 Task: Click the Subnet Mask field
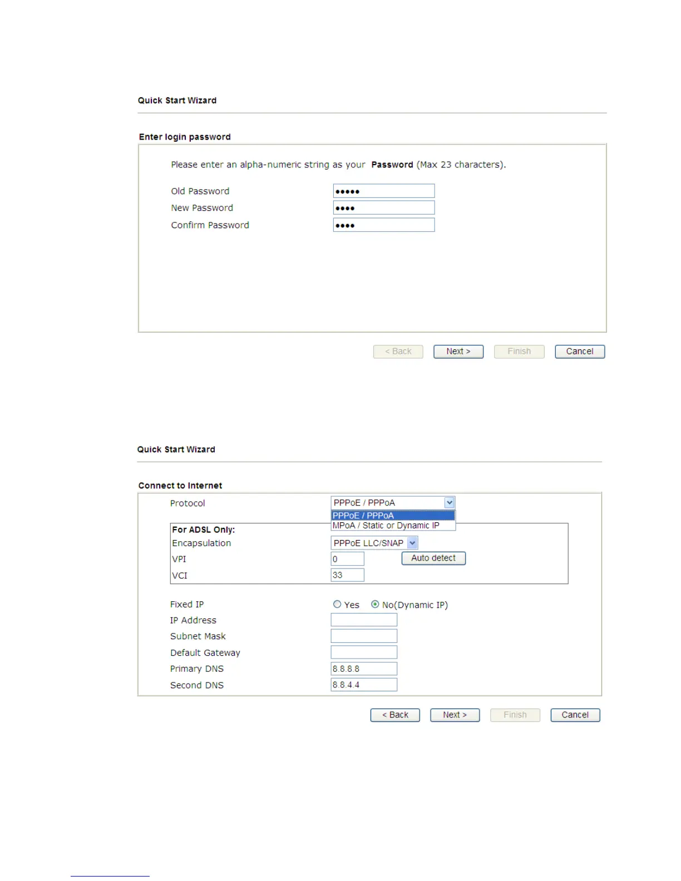pos(364,636)
